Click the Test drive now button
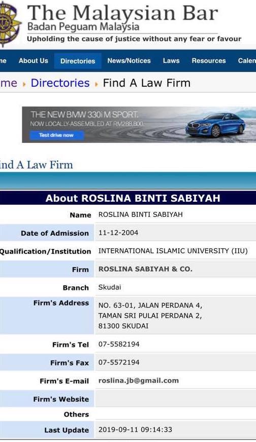 (x=57, y=135)
